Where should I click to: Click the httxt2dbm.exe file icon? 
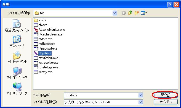(36, 58)
